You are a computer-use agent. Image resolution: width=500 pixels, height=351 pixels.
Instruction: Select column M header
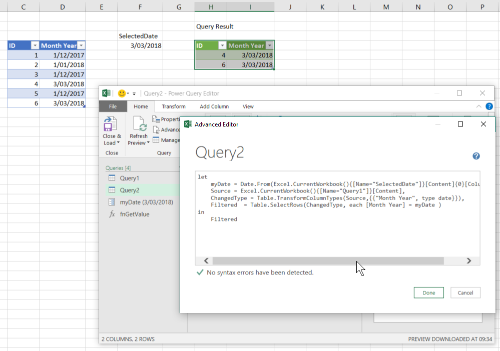(386, 6)
